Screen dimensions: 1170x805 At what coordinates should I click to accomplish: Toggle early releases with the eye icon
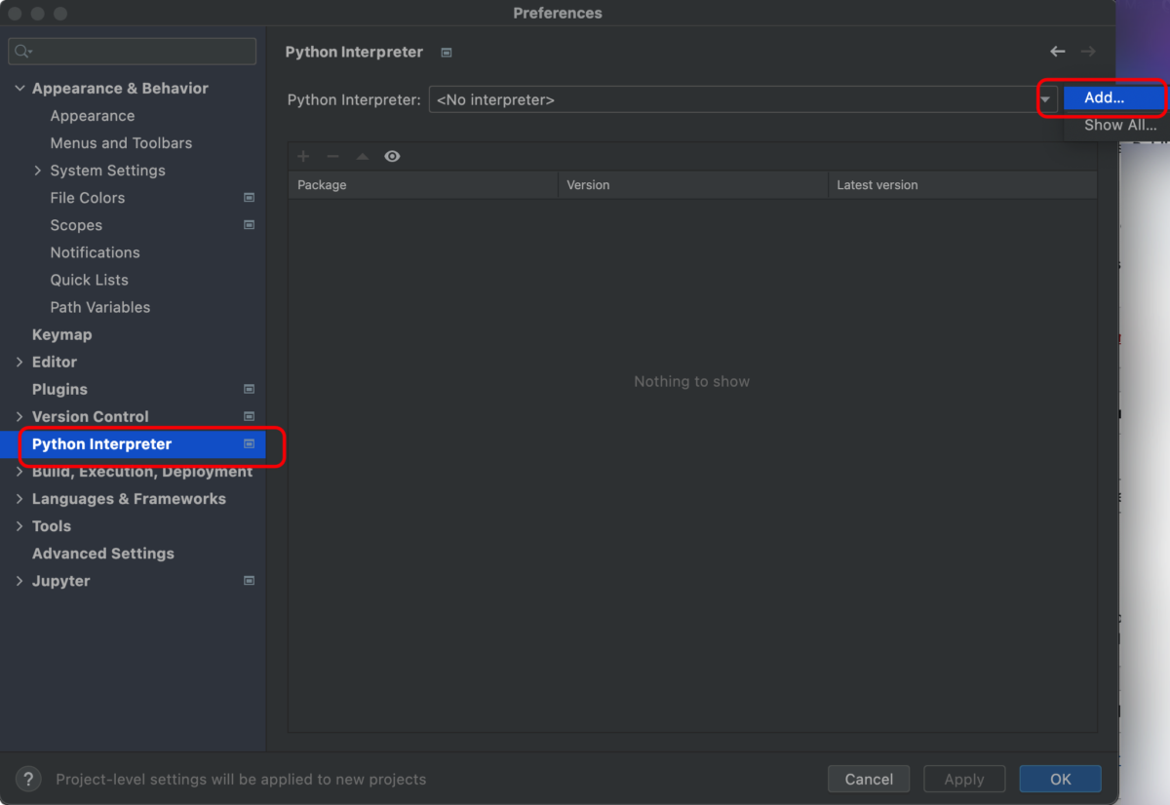point(392,156)
